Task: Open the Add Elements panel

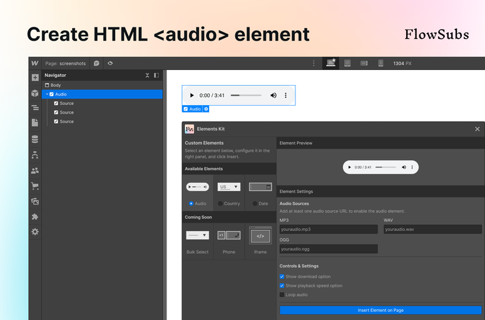Action: (35, 77)
